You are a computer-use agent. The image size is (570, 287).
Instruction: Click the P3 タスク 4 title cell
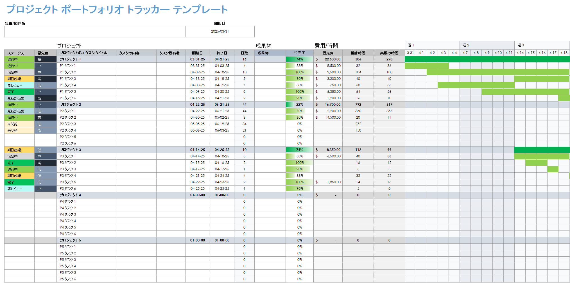coord(86,176)
